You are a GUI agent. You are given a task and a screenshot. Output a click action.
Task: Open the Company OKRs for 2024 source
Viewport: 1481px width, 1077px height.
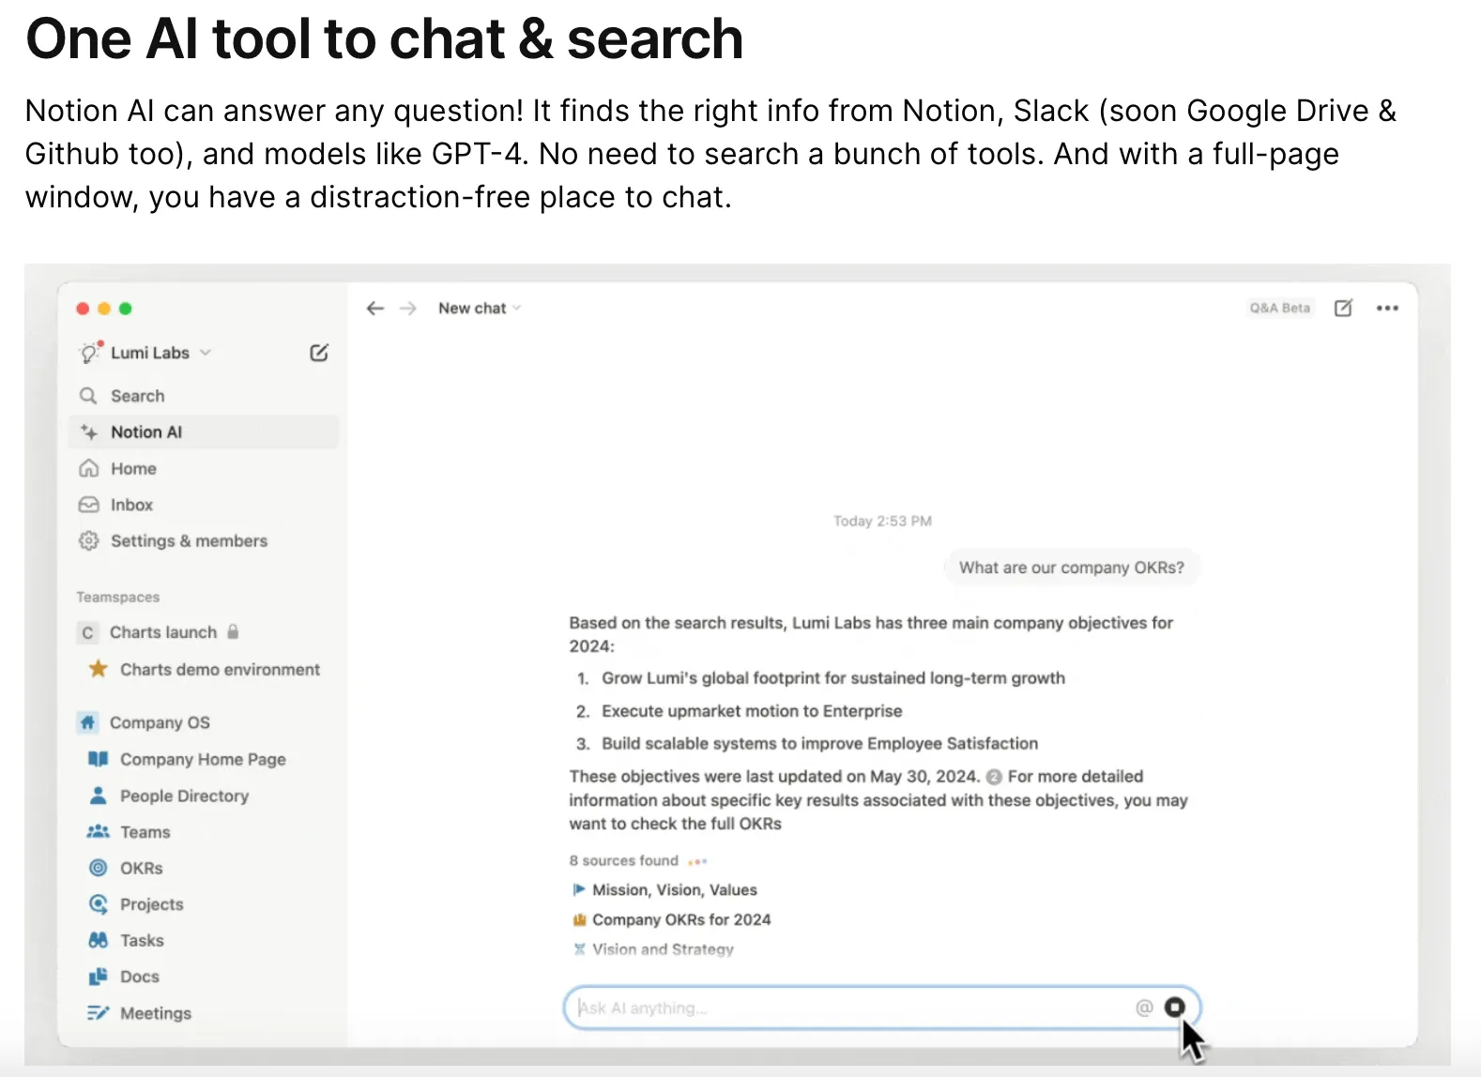point(681,919)
